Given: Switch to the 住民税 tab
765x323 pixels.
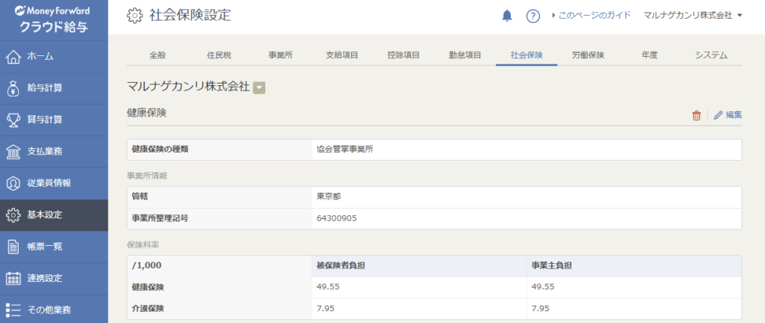Looking at the screenshot, I should click(x=220, y=55).
